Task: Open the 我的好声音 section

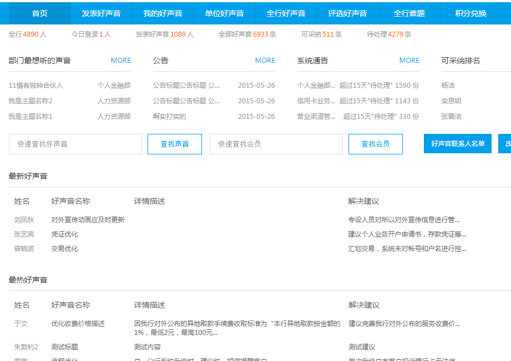Action: [163, 13]
